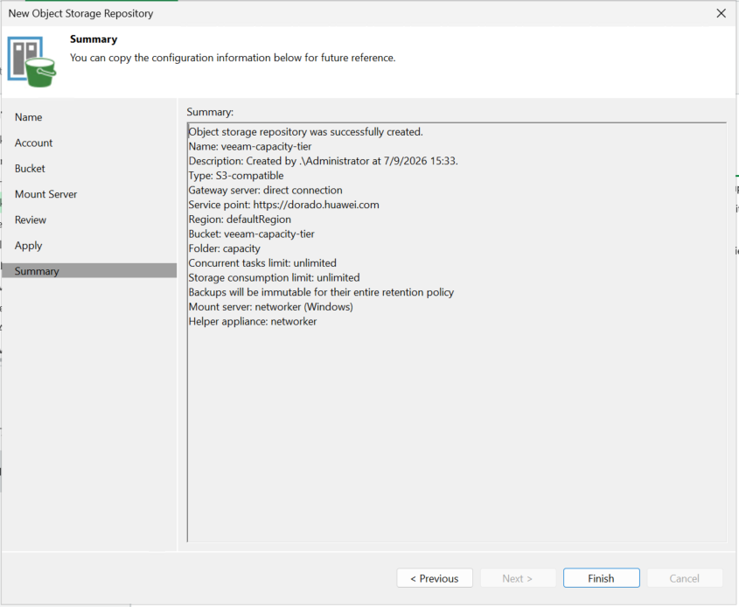The height and width of the screenshot is (607, 739).
Task: Switch to the Mount Server step
Action: point(45,194)
